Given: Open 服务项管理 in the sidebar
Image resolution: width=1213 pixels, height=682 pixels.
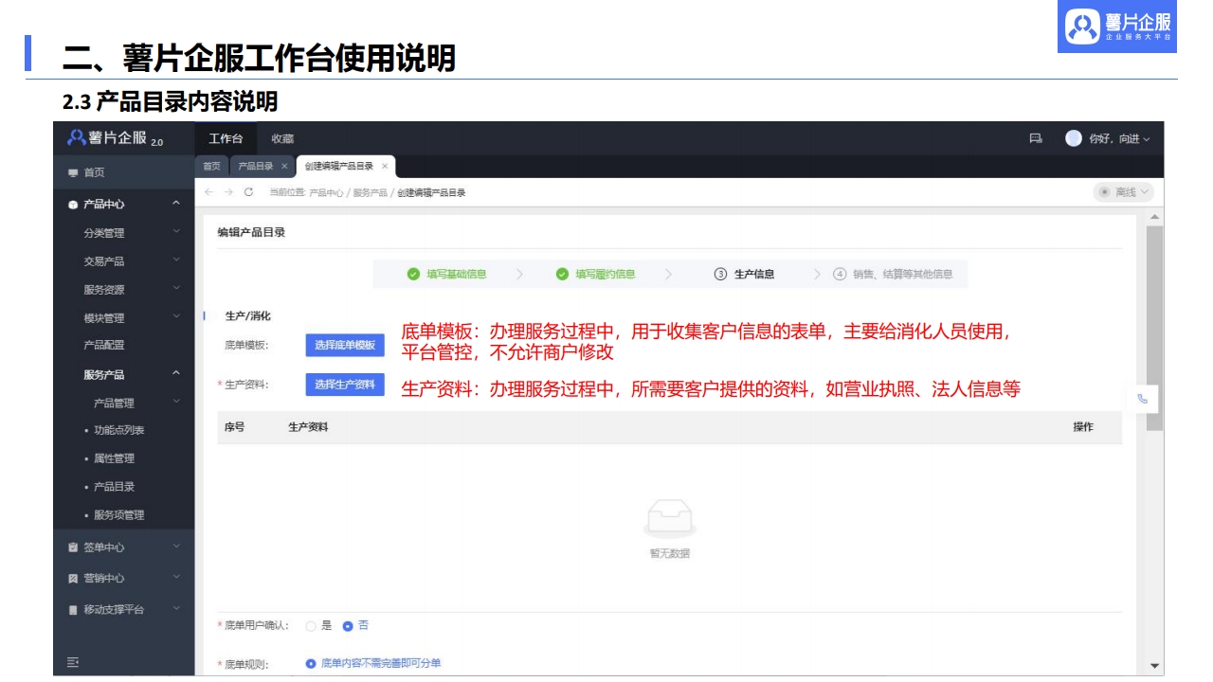Looking at the screenshot, I should pyautogui.click(x=119, y=515).
